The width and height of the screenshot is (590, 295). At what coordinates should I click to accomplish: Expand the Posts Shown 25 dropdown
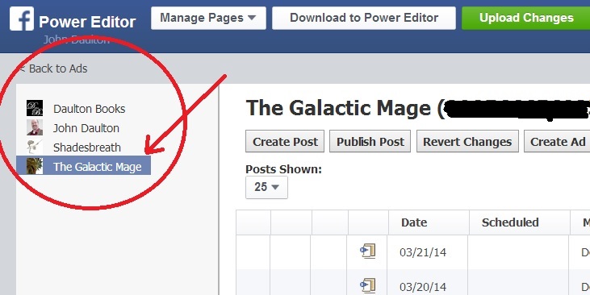pos(266,187)
